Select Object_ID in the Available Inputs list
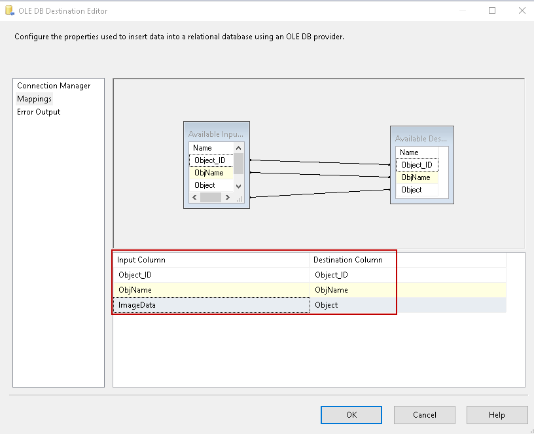 (x=211, y=160)
